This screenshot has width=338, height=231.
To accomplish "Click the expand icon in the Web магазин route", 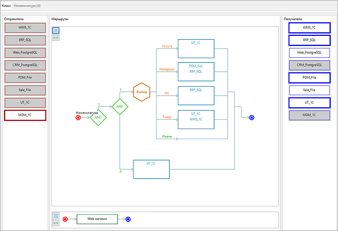I will tap(56, 216).
